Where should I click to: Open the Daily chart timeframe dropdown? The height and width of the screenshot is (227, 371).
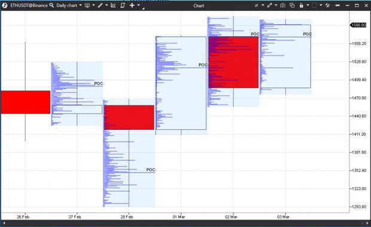click(x=80, y=5)
